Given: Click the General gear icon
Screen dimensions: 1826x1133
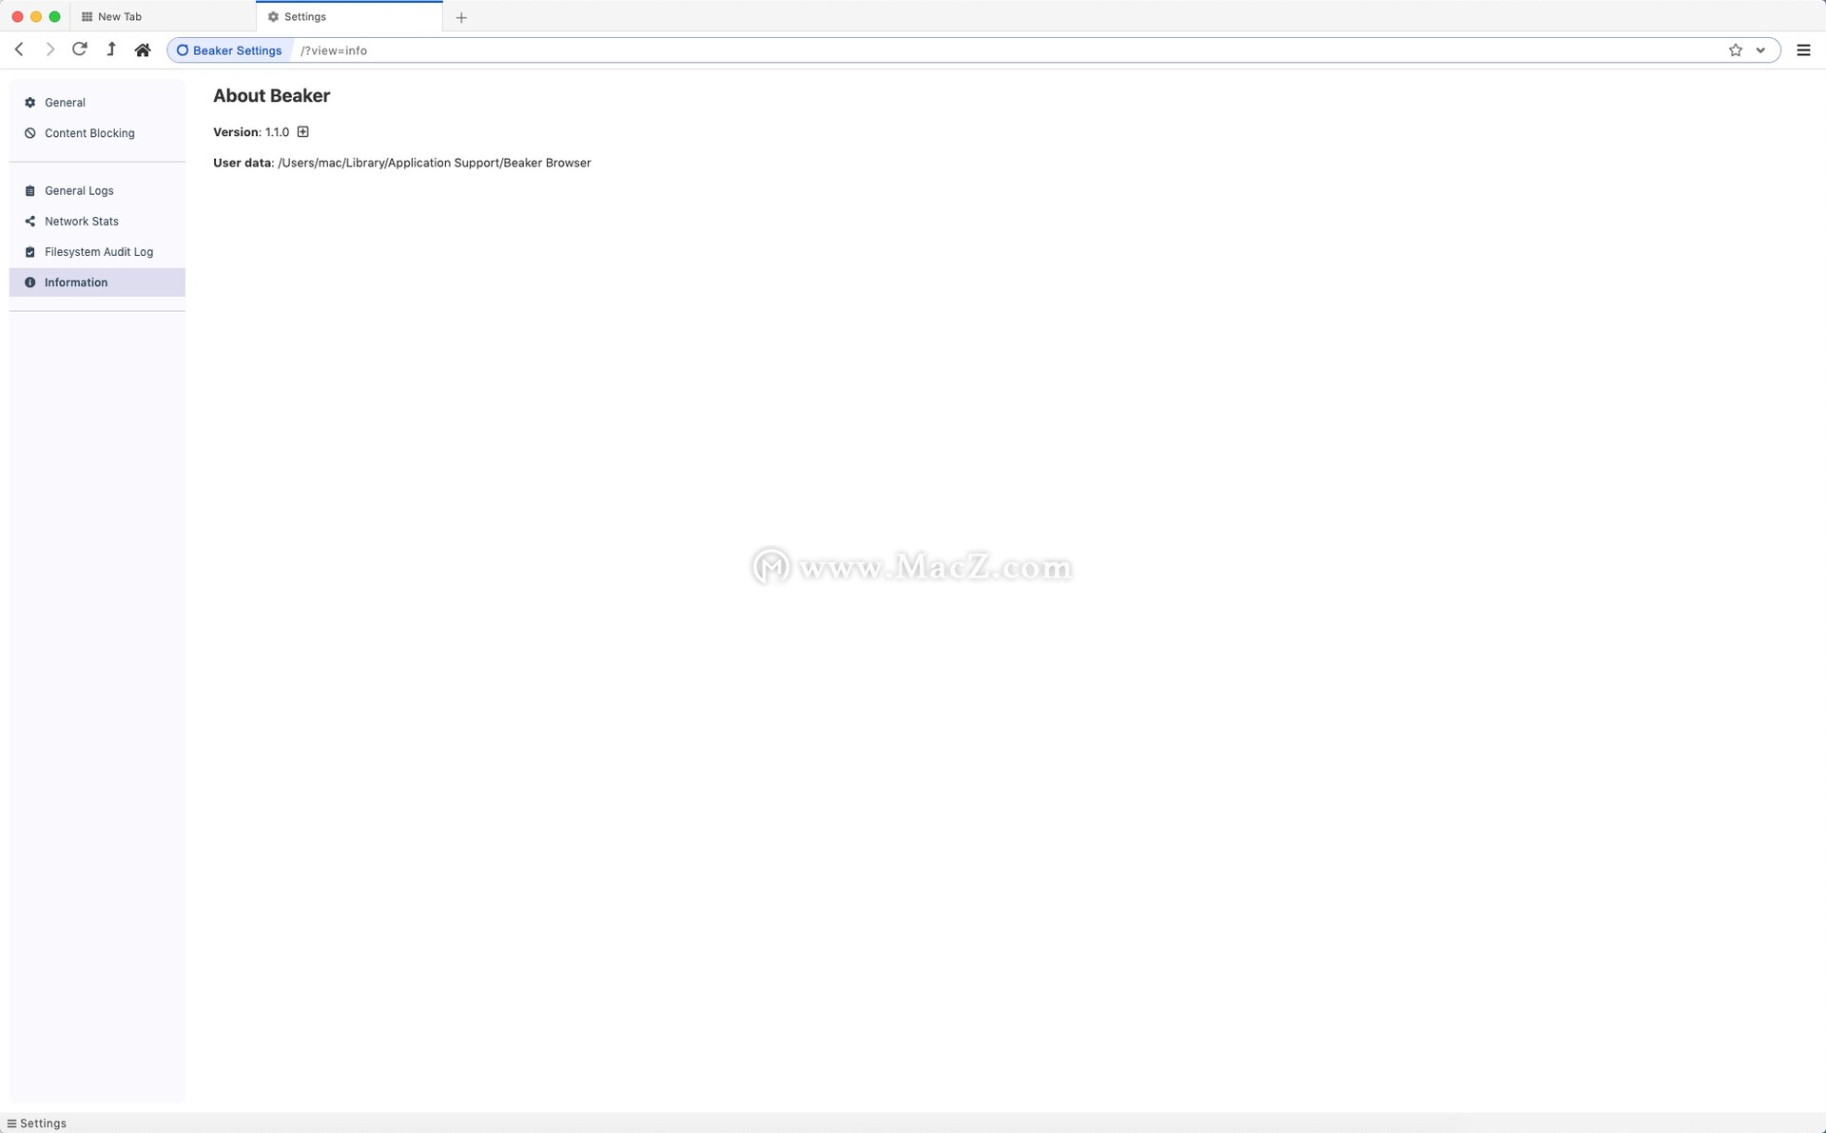Looking at the screenshot, I should [29, 103].
